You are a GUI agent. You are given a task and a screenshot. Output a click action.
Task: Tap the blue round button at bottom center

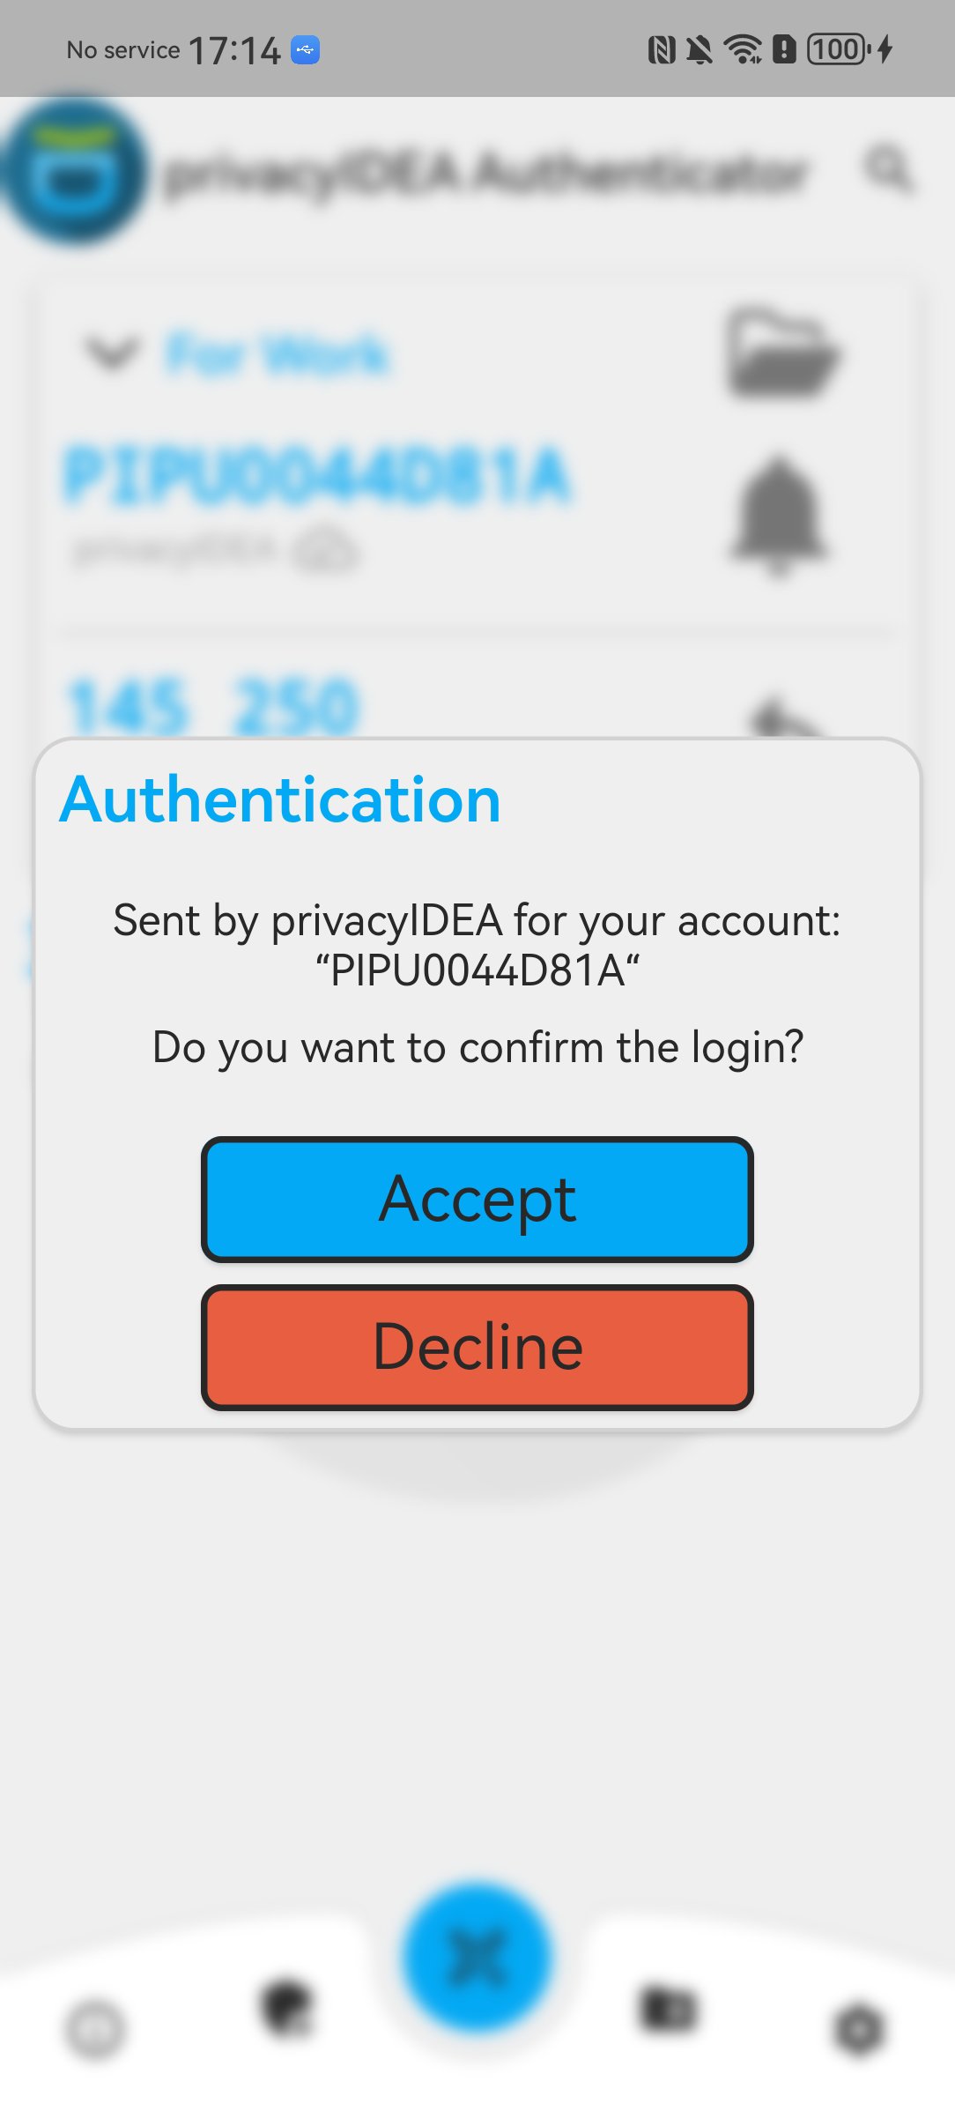coord(477,1957)
